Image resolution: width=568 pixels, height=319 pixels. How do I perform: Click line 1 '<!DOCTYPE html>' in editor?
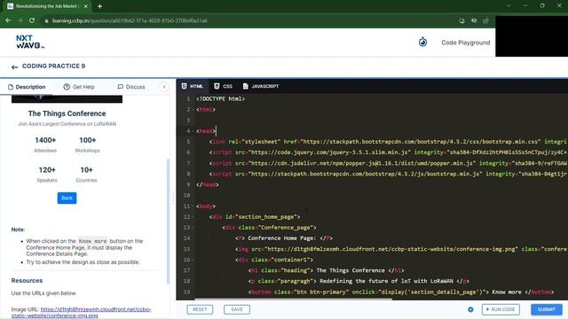click(220, 98)
